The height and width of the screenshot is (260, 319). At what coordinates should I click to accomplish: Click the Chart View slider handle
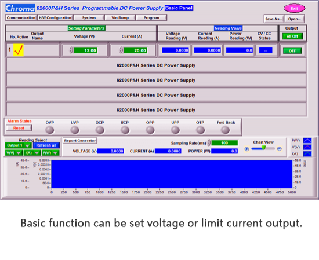click(x=264, y=148)
